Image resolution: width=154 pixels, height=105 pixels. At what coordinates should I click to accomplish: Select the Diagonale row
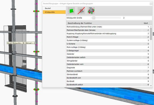tap(108, 68)
